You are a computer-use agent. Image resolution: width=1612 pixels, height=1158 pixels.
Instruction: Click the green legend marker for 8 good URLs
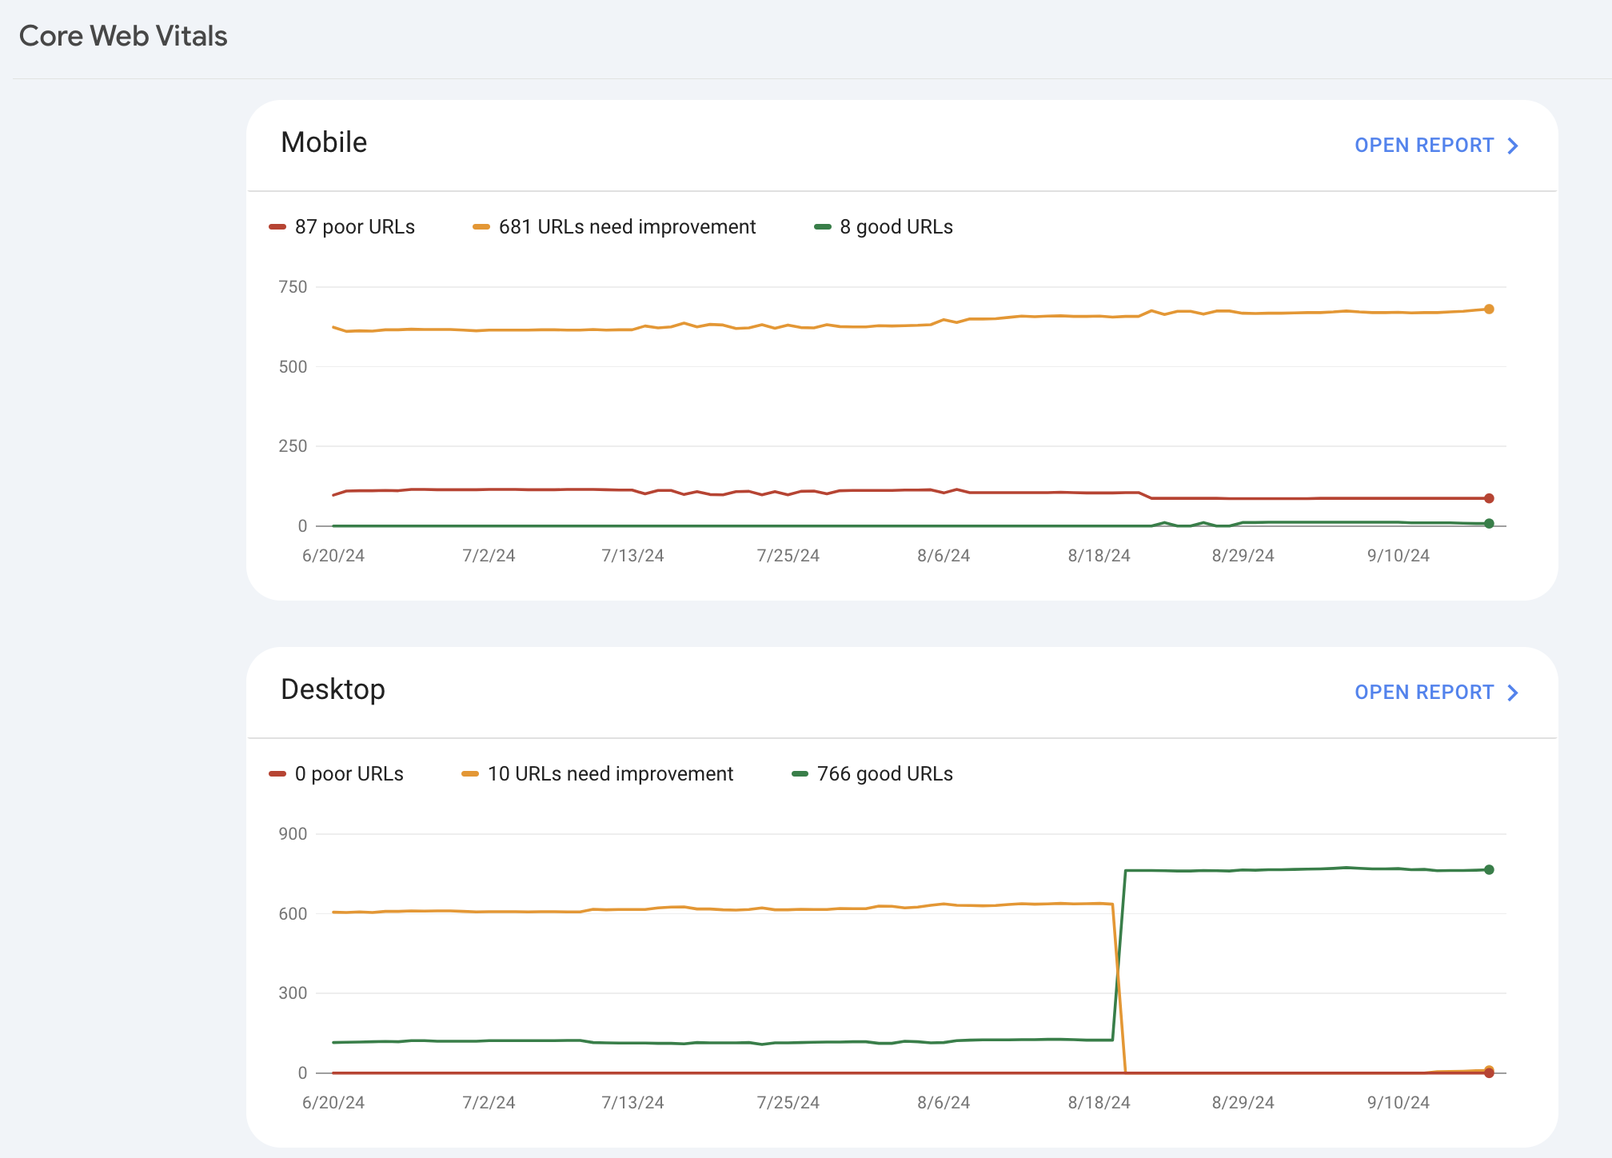pyautogui.click(x=823, y=226)
